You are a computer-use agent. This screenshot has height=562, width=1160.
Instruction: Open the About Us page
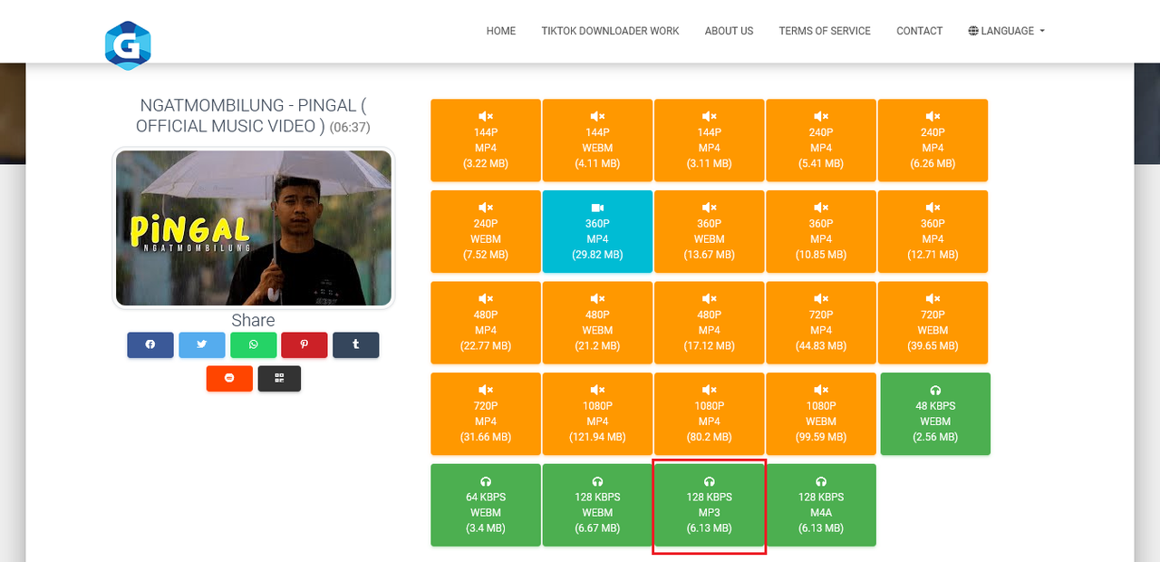729,31
